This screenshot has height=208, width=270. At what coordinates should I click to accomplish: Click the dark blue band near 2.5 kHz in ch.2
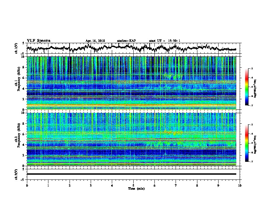(x=131, y=152)
